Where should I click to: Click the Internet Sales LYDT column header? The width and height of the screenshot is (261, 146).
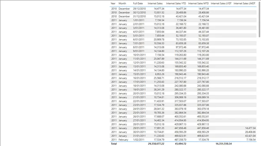pyautogui.click(x=221, y=3)
